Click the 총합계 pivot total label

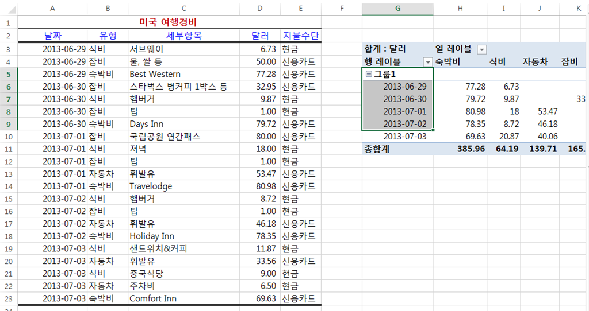(x=397, y=149)
